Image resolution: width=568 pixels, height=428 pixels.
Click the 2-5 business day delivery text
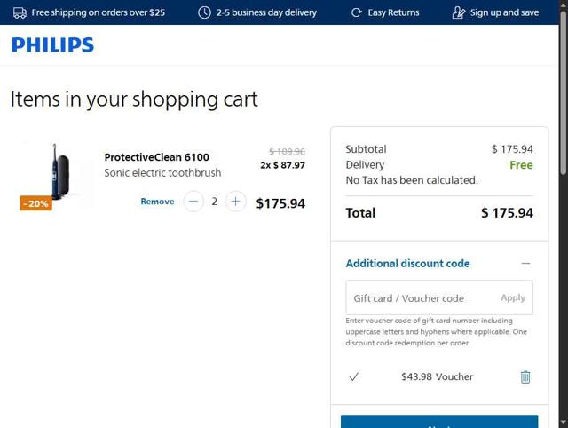pyautogui.click(x=266, y=12)
